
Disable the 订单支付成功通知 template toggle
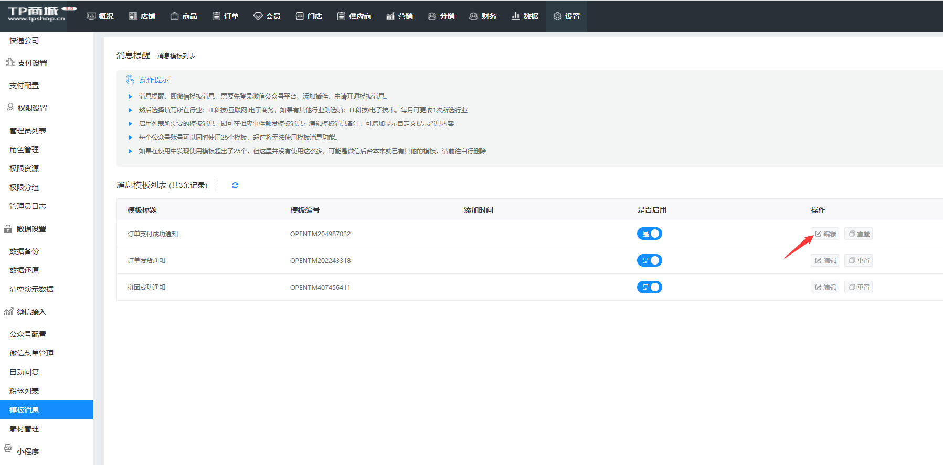click(649, 234)
